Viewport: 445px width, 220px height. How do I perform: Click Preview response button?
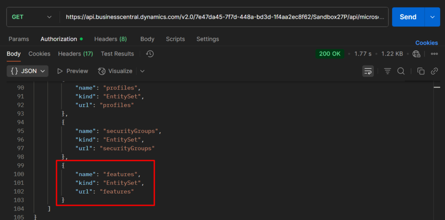click(73, 71)
